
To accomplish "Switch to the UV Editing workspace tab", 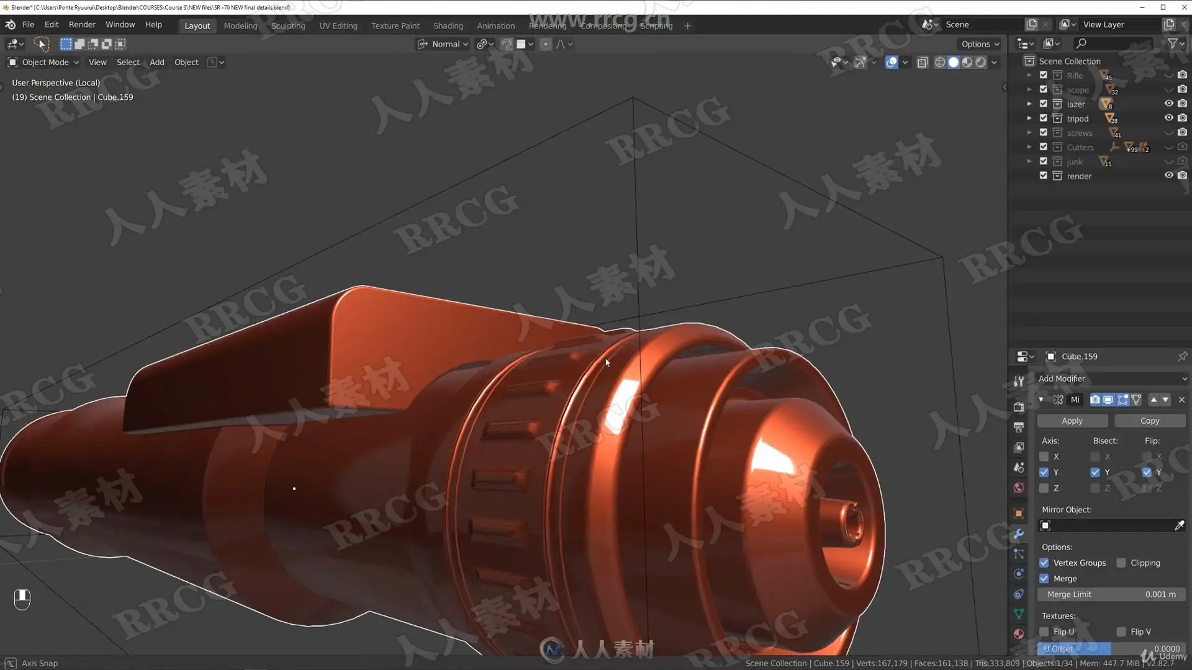I will click(338, 25).
